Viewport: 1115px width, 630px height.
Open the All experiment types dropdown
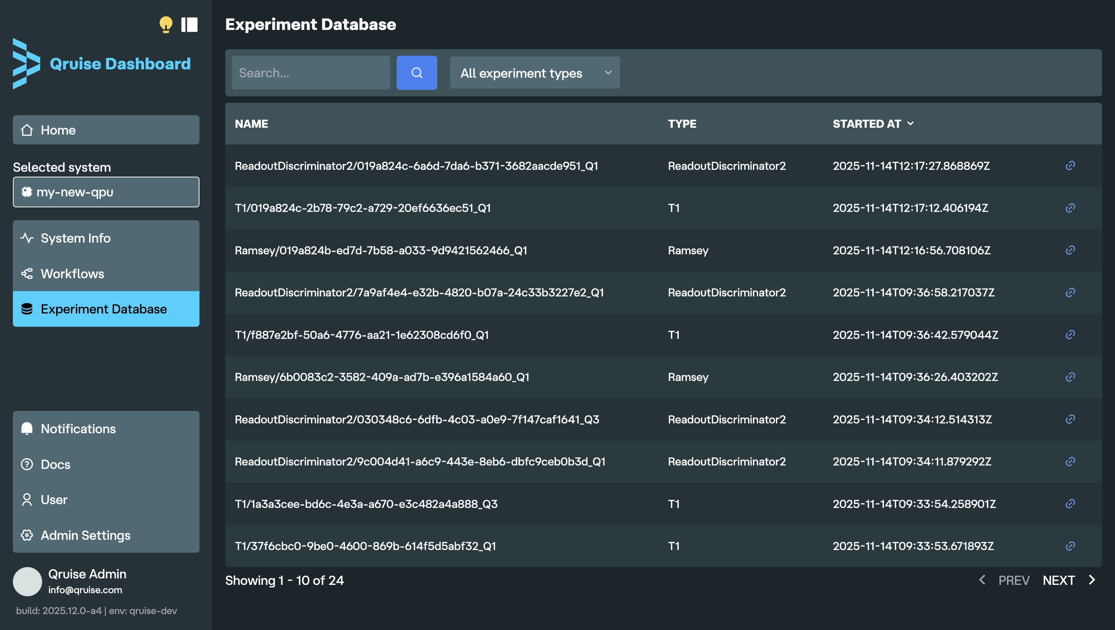point(535,73)
